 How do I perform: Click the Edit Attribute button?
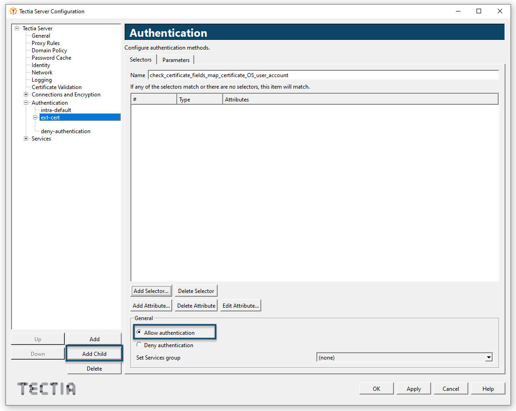[x=241, y=306]
